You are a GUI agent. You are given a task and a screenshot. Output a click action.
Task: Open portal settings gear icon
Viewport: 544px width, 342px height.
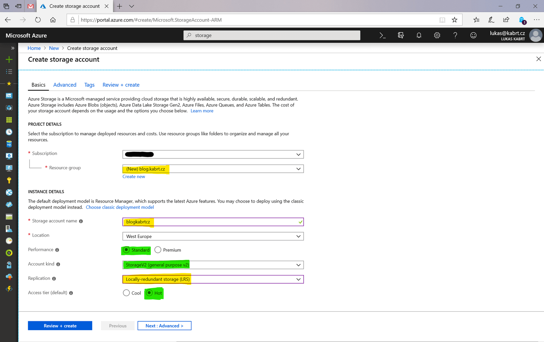437,35
